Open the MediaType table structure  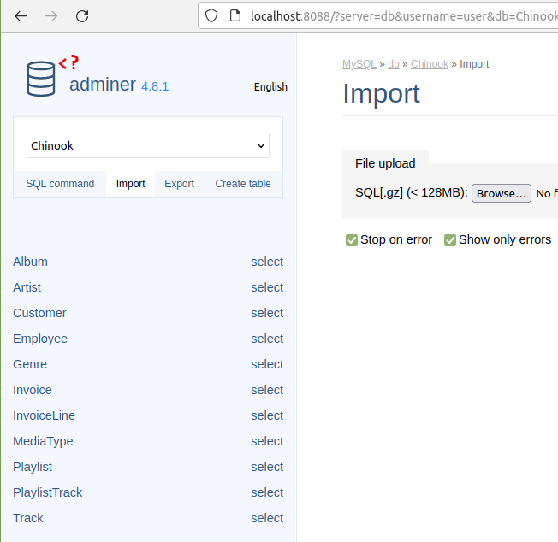point(43,441)
